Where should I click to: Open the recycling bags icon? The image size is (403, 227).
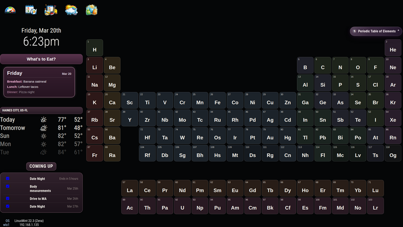92,10
